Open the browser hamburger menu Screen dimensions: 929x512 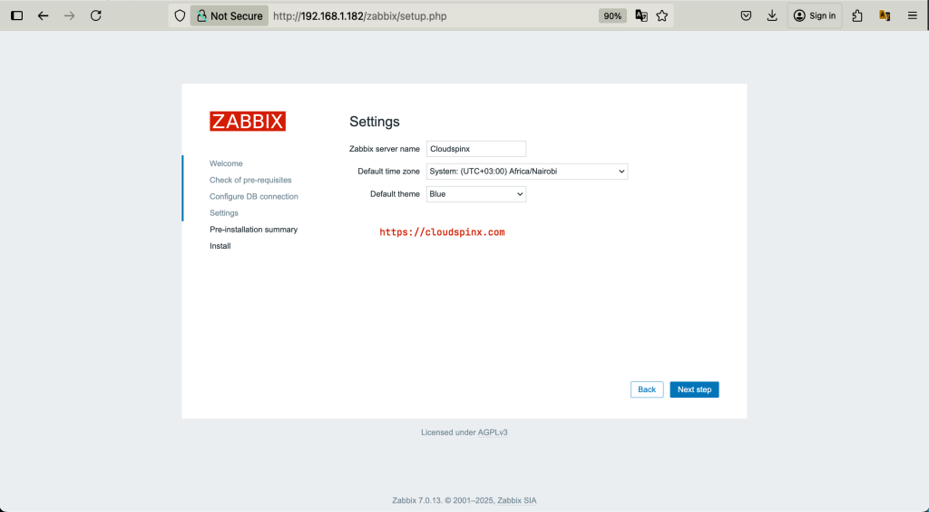913,16
